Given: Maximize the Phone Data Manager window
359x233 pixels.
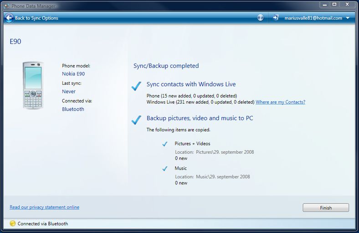Looking at the screenshot, I should point(334,5).
